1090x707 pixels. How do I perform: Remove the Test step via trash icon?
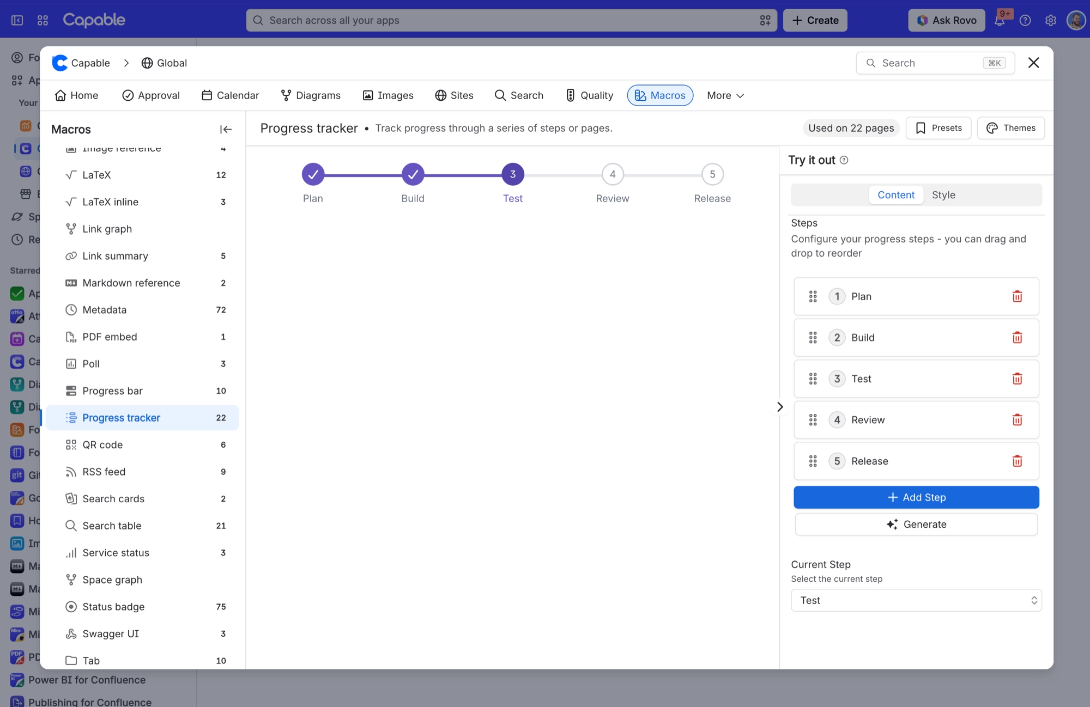point(1017,379)
